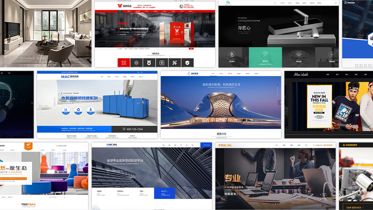Click the first tab in red navigation bar
Viewport: 373px width, 210px height.
(120, 11)
